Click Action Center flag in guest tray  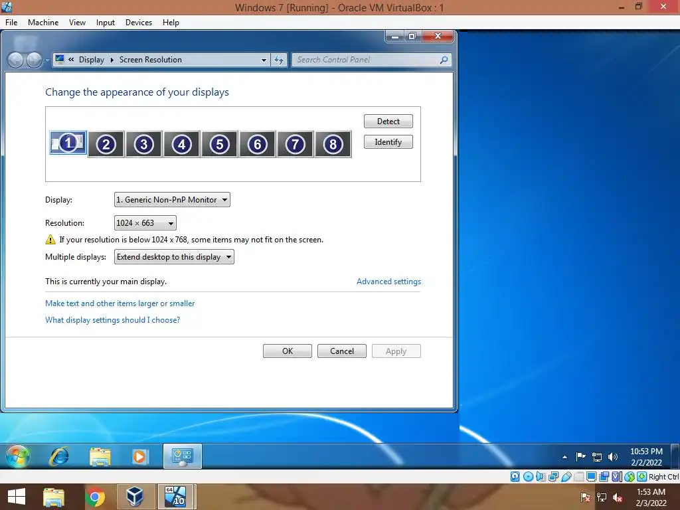pyautogui.click(x=580, y=457)
